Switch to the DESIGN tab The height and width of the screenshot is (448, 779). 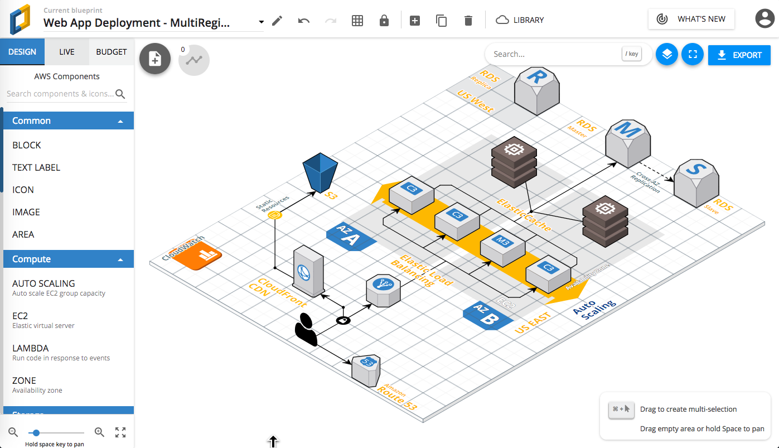22,52
